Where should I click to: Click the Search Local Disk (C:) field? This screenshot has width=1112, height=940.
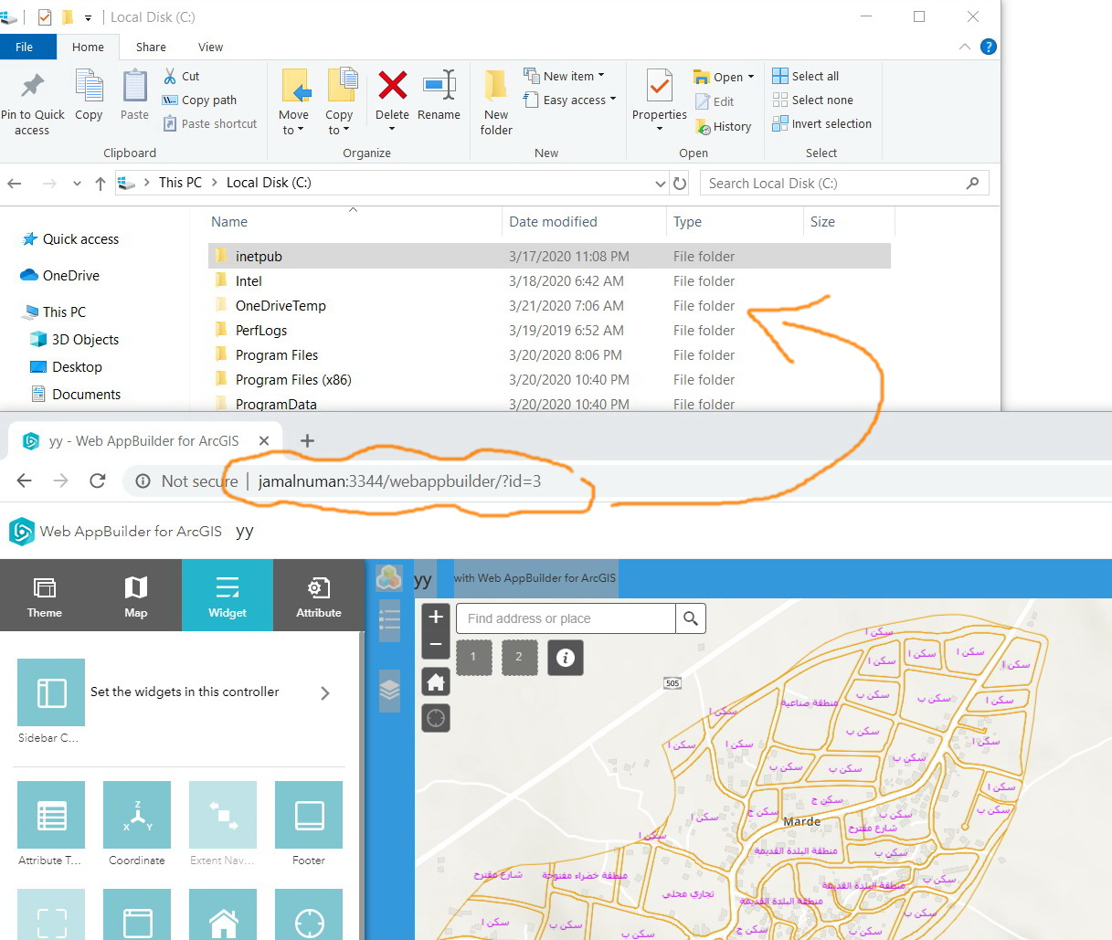click(844, 184)
